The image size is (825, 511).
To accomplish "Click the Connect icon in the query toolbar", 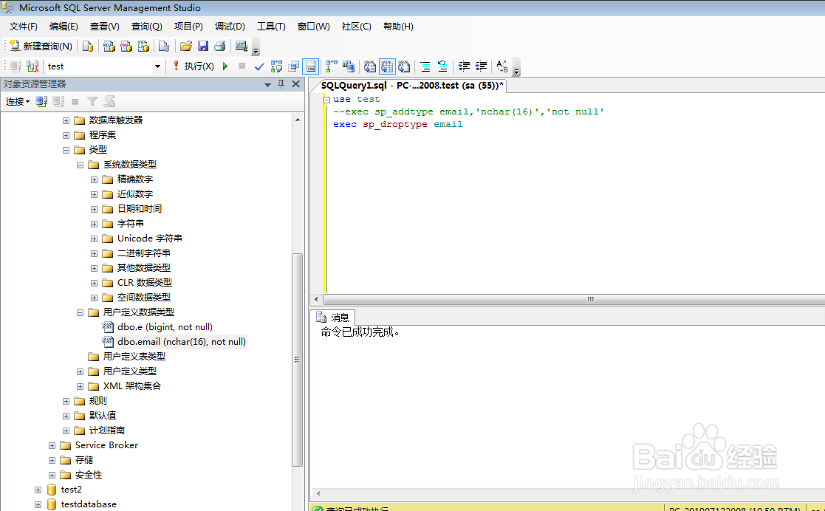I will click(16, 66).
